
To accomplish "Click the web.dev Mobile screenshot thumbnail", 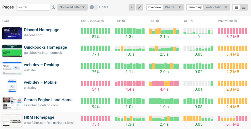I will (12, 86).
